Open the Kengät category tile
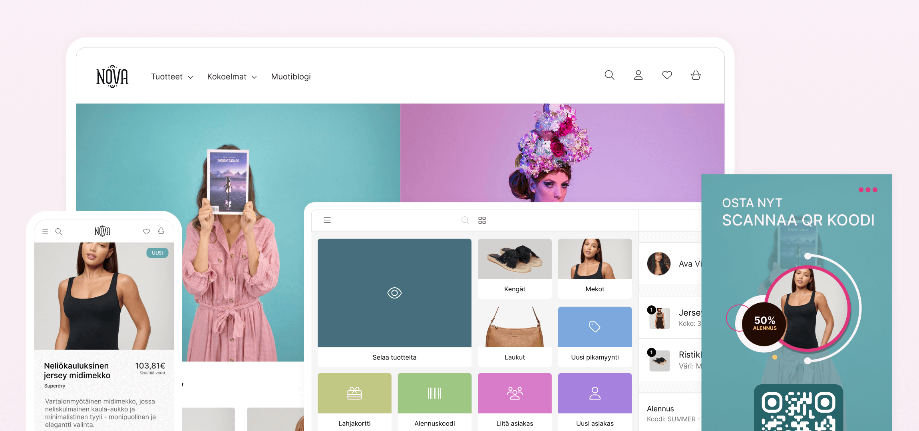The height and width of the screenshot is (431, 919). click(x=515, y=269)
